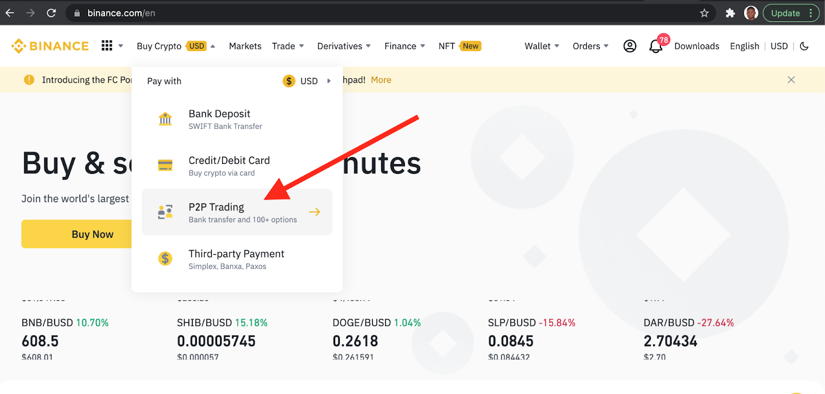Viewport: 825px width, 394px height.
Task: Close the announcement banner
Action: click(791, 80)
